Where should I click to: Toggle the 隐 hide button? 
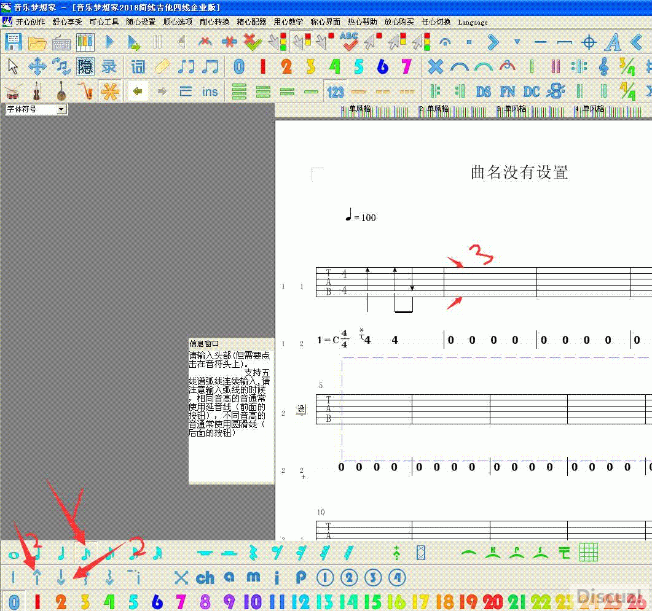pyautogui.click(x=85, y=66)
